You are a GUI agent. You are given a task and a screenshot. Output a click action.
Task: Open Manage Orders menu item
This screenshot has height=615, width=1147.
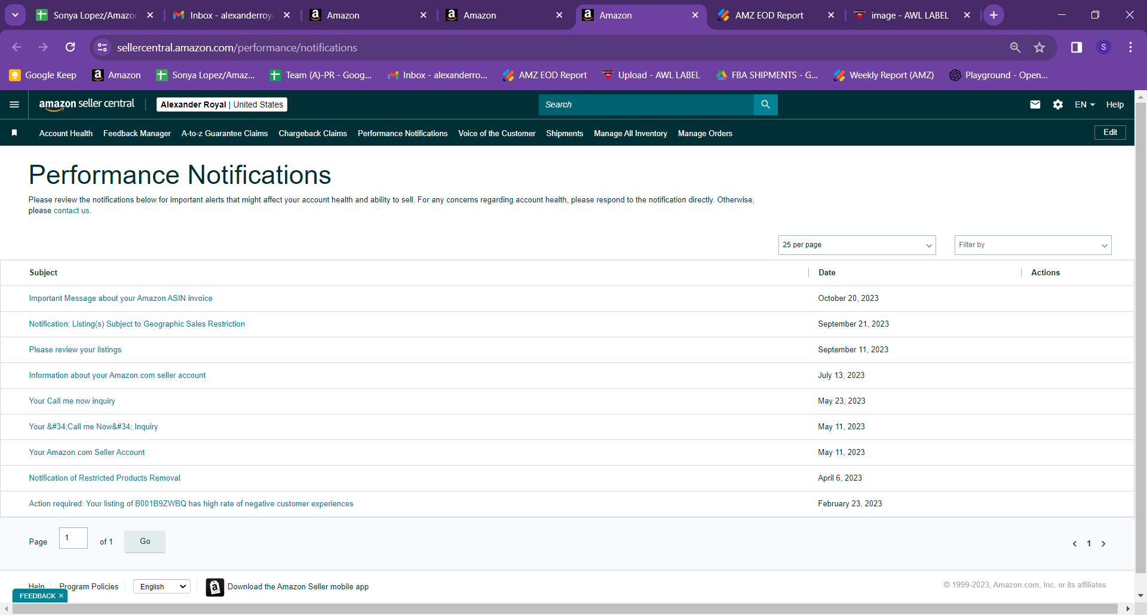click(x=705, y=133)
